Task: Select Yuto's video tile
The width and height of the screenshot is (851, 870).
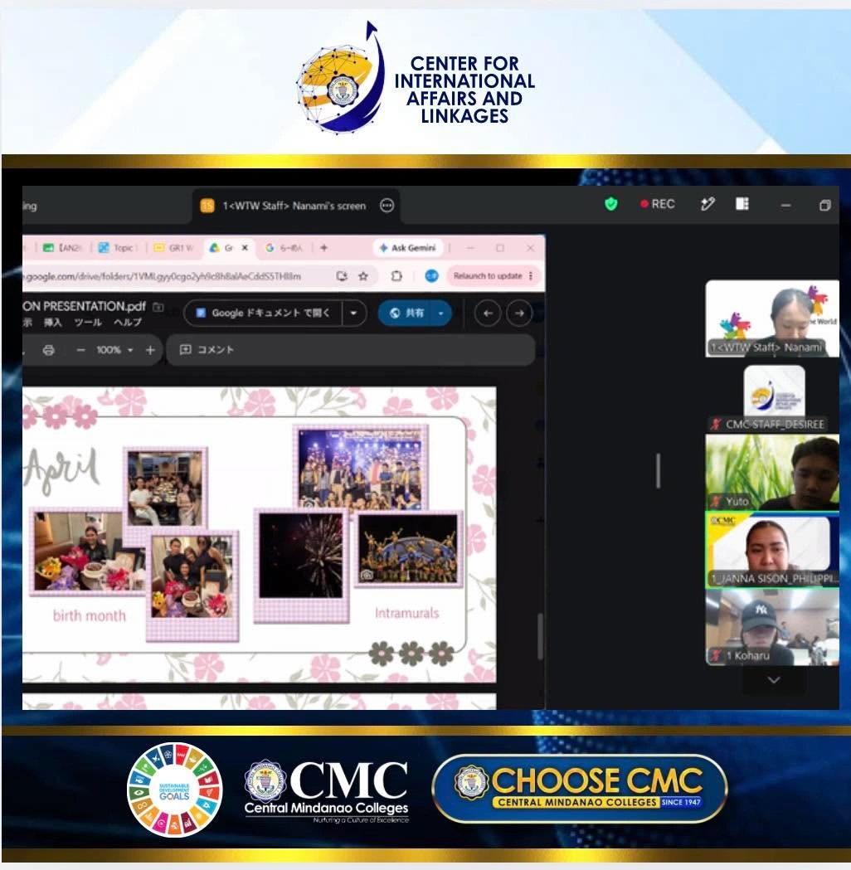Action: 771,472
